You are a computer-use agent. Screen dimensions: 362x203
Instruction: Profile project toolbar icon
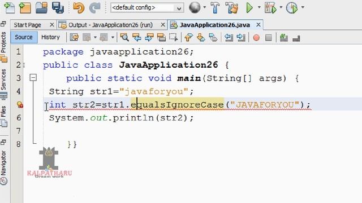tap(292, 8)
